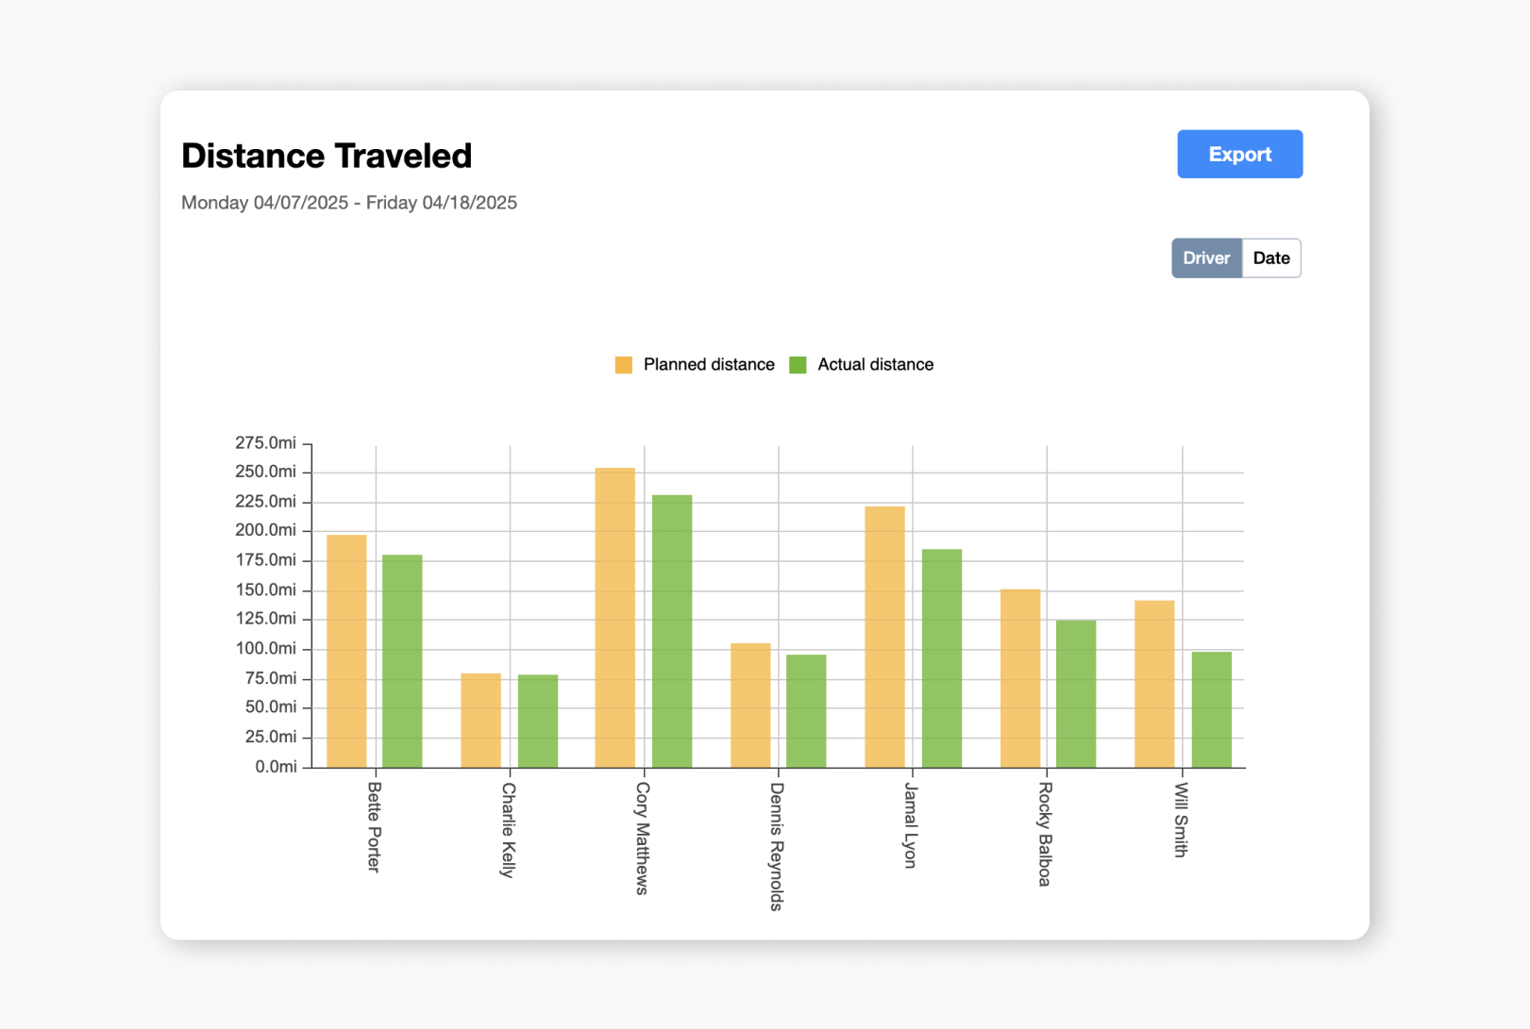Viewport: 1530px width, 1029px height.
Task: Click the 275.0mi axis label
Action: click(266, 441)
